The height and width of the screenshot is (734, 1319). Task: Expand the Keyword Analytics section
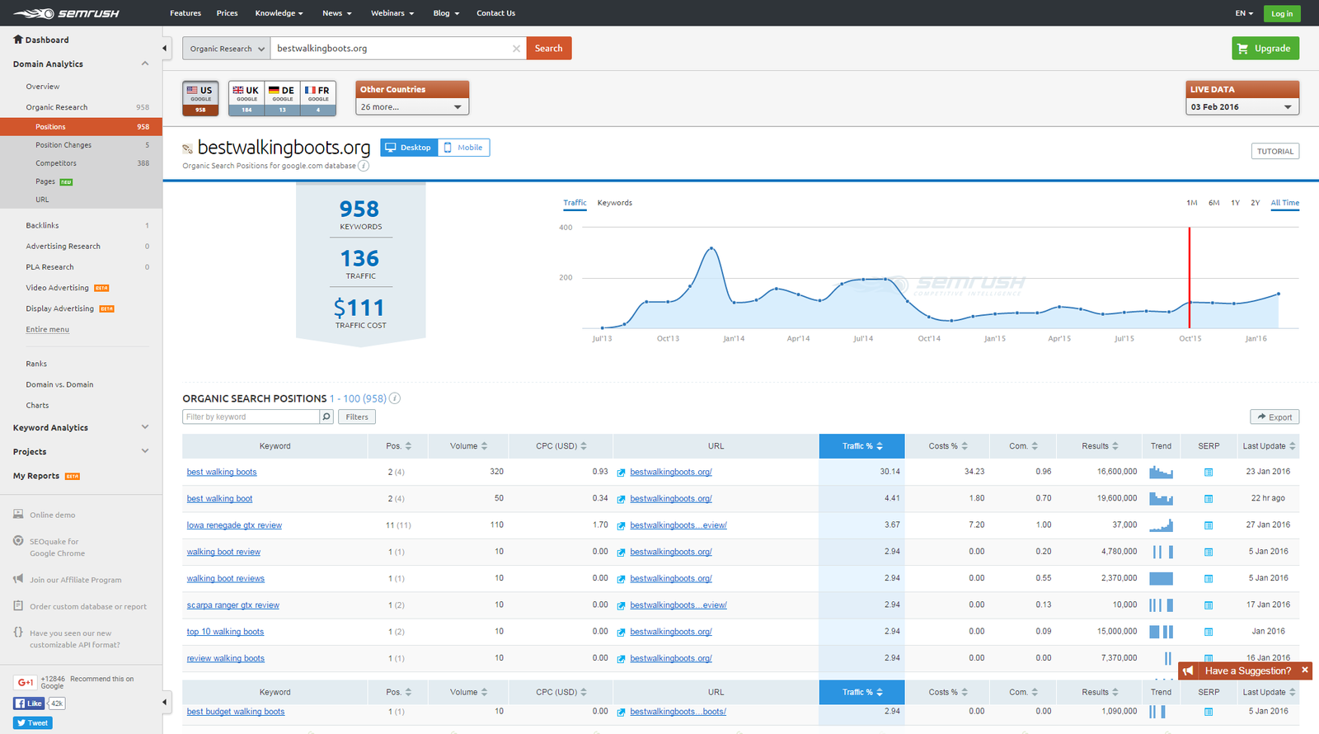(145, 427)
